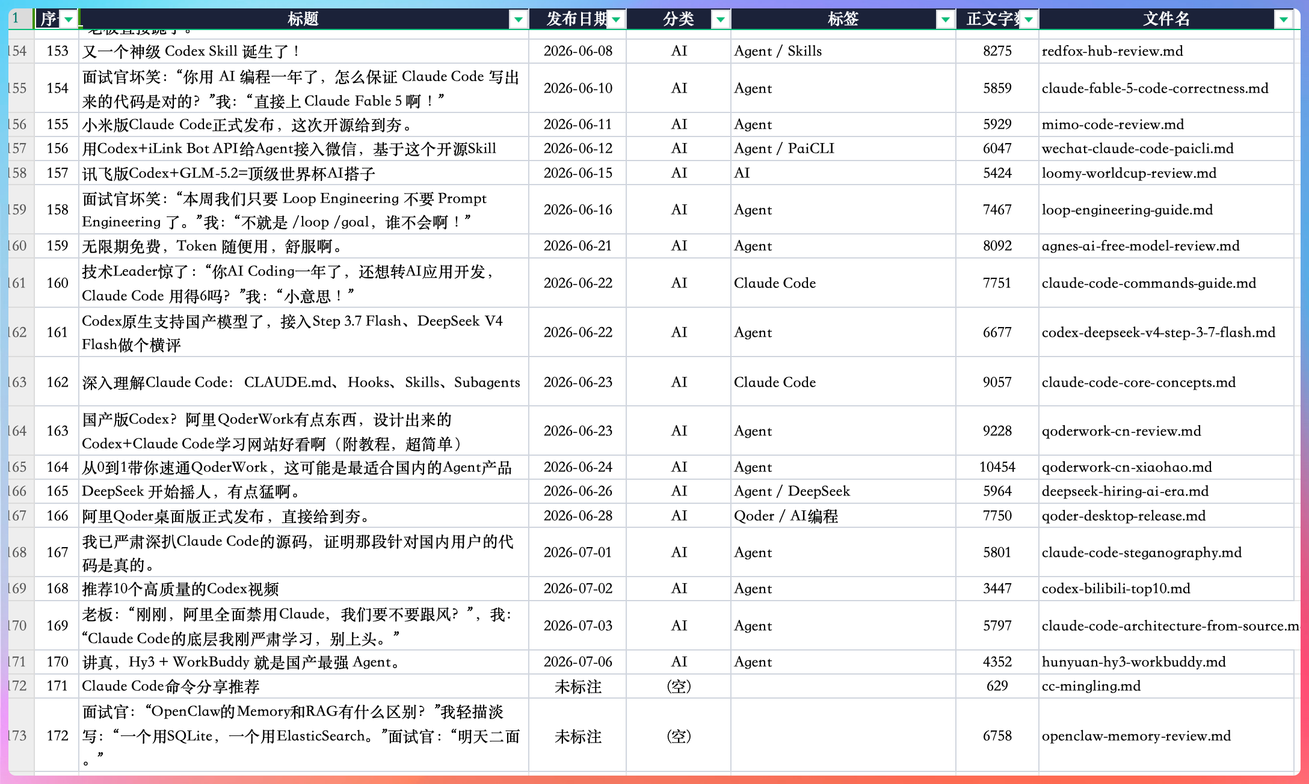Click the file name wechat-claude-code-paicli.md
The height and width of the screenshot is (784, 1309).
(1138, 149)
